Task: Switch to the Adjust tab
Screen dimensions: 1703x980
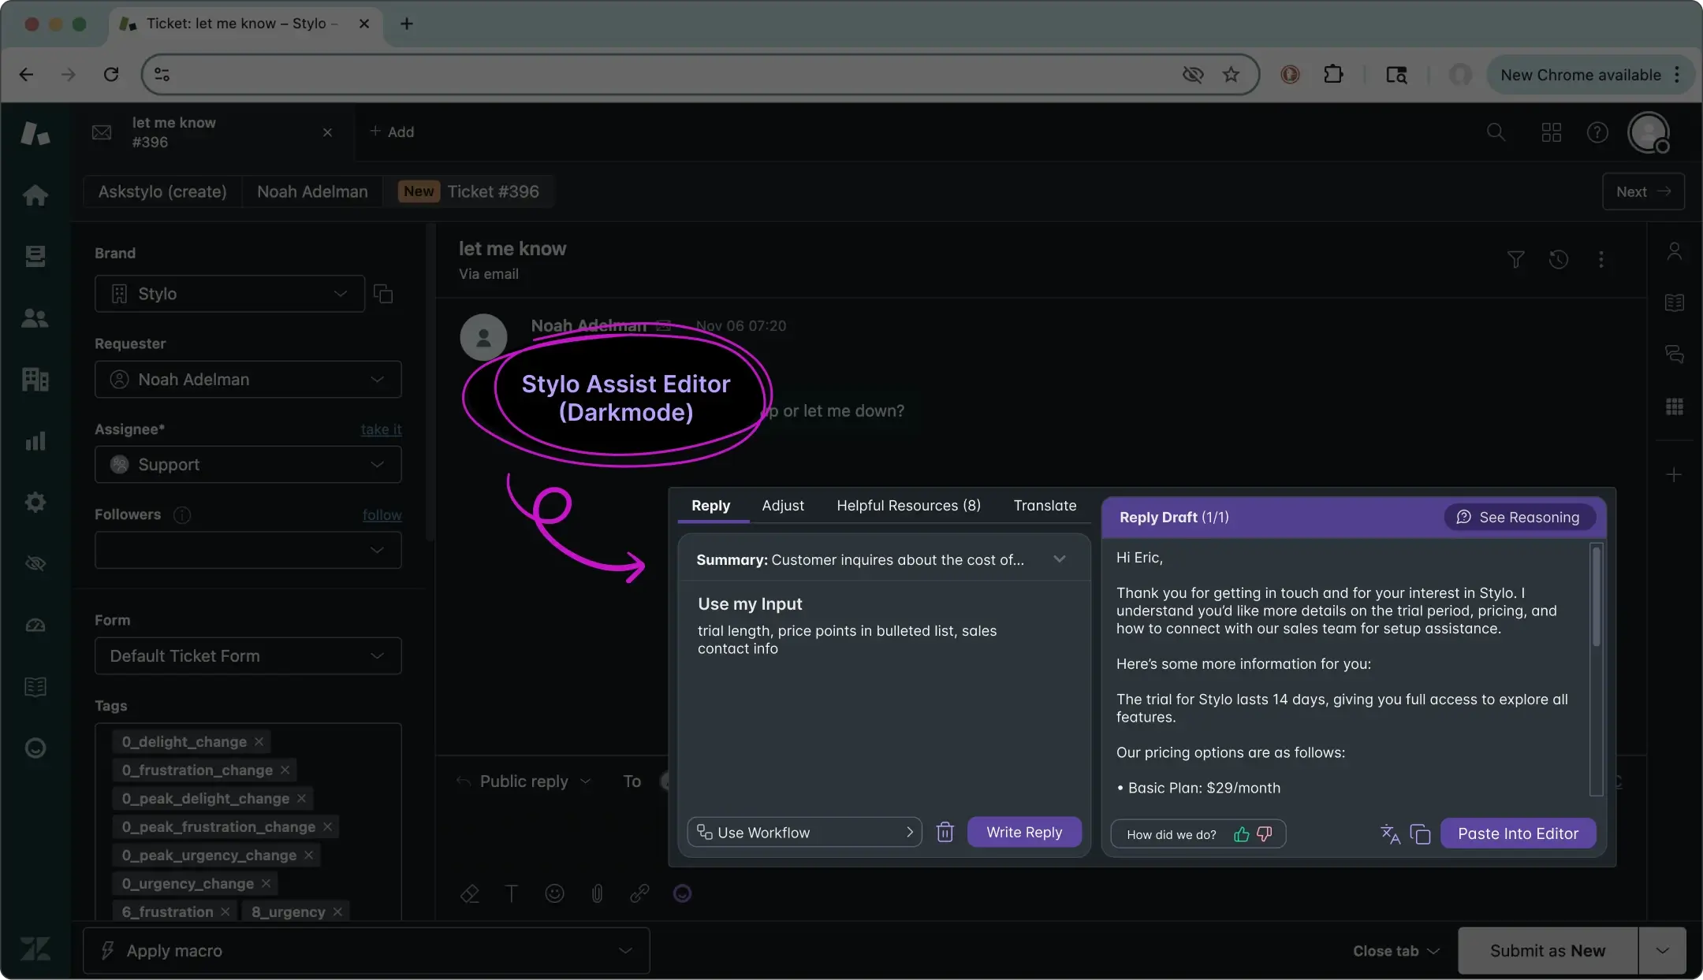Action: click(x=783, y=506)
